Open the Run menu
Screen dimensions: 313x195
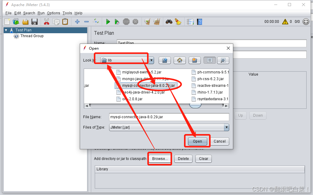point(41,13)
